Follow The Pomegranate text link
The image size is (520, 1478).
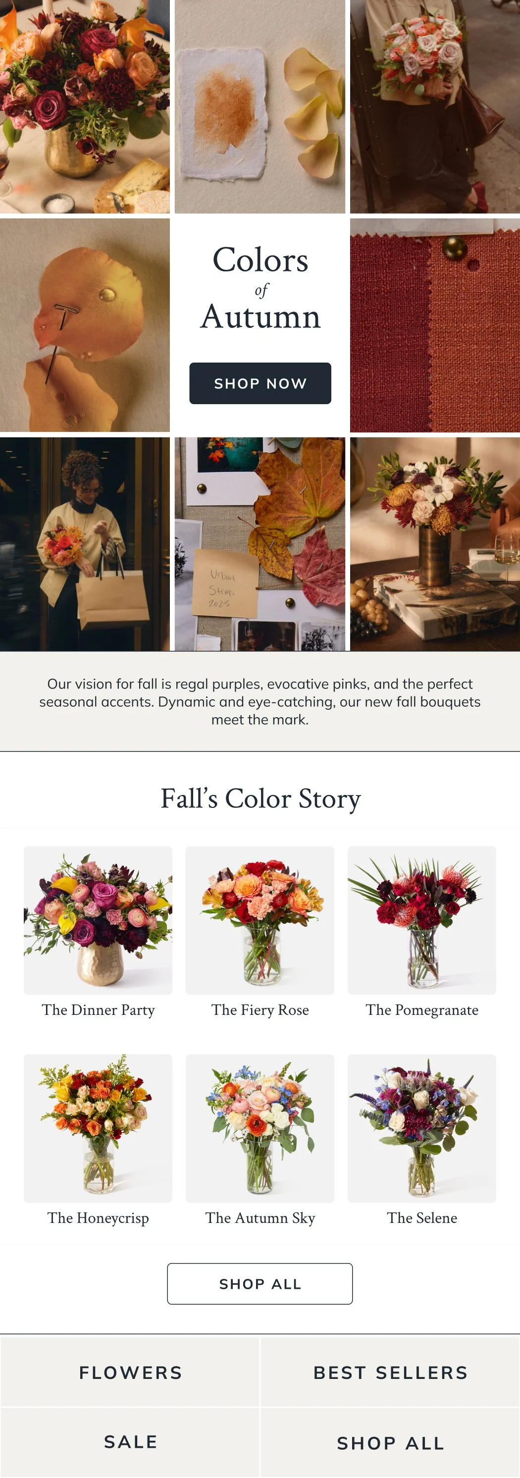tap(422, 1010)
